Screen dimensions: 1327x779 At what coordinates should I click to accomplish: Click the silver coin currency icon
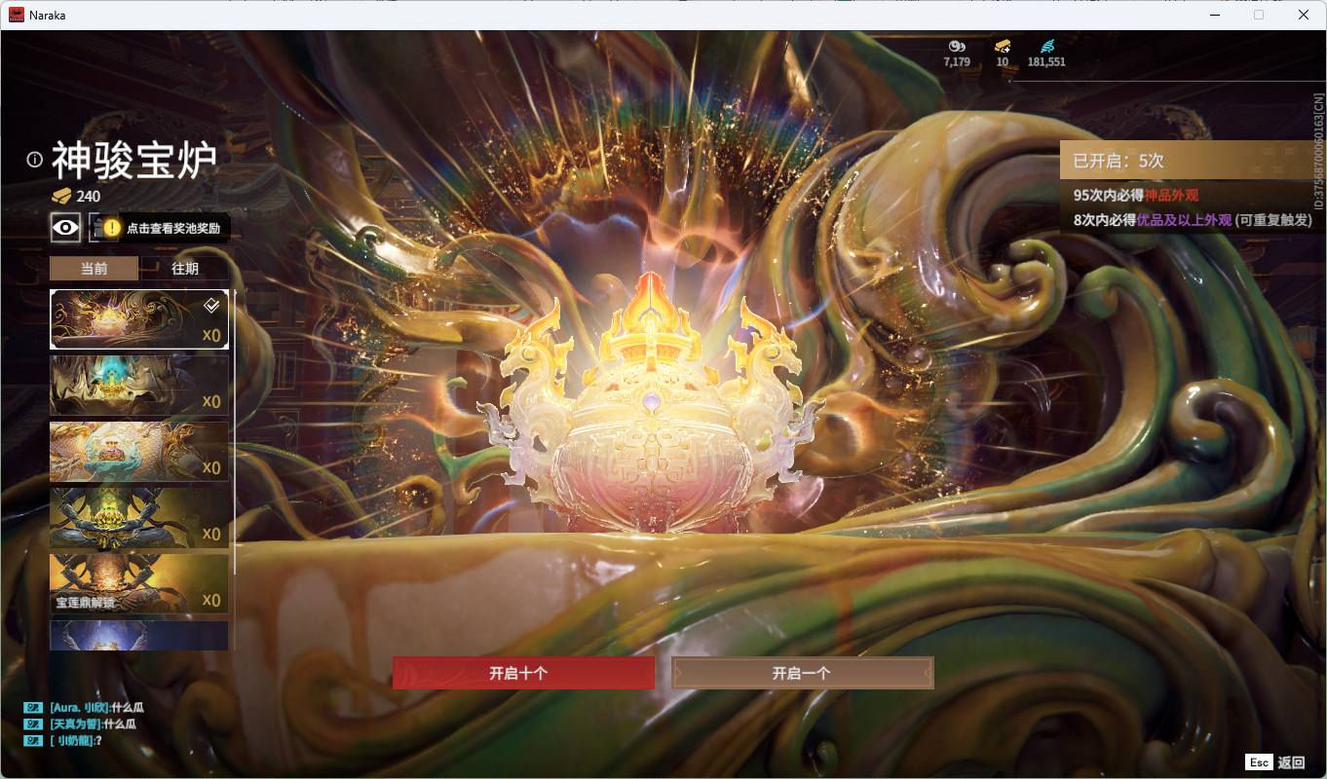[x=957, y=46]
